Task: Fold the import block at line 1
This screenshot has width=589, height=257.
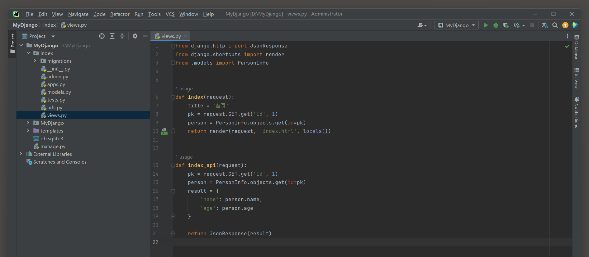Action: click(173, 46)
